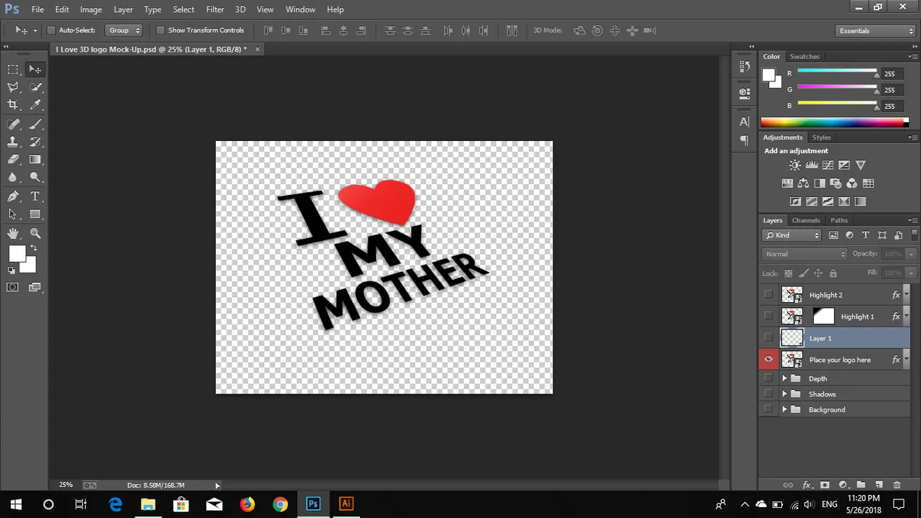Add a layer mask
Screen dimensions: 921x518
tap(825, 485)
